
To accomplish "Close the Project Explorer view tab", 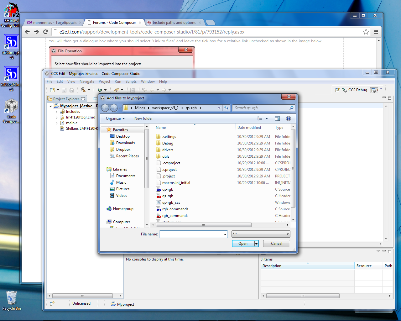I will (83, 99).
